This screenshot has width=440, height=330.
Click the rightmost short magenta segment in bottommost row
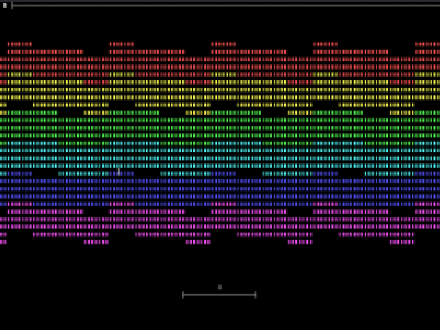402,242
